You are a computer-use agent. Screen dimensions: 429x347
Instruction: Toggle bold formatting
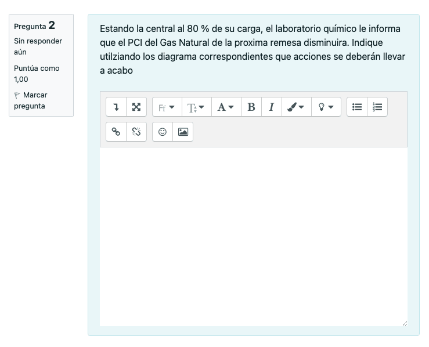click(251, 107)
